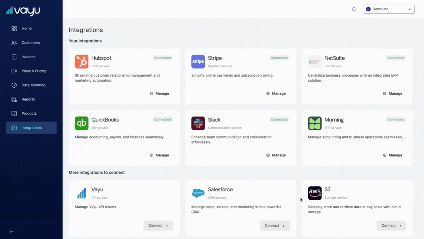Click the AWS S3 logo

coord(315,193)
